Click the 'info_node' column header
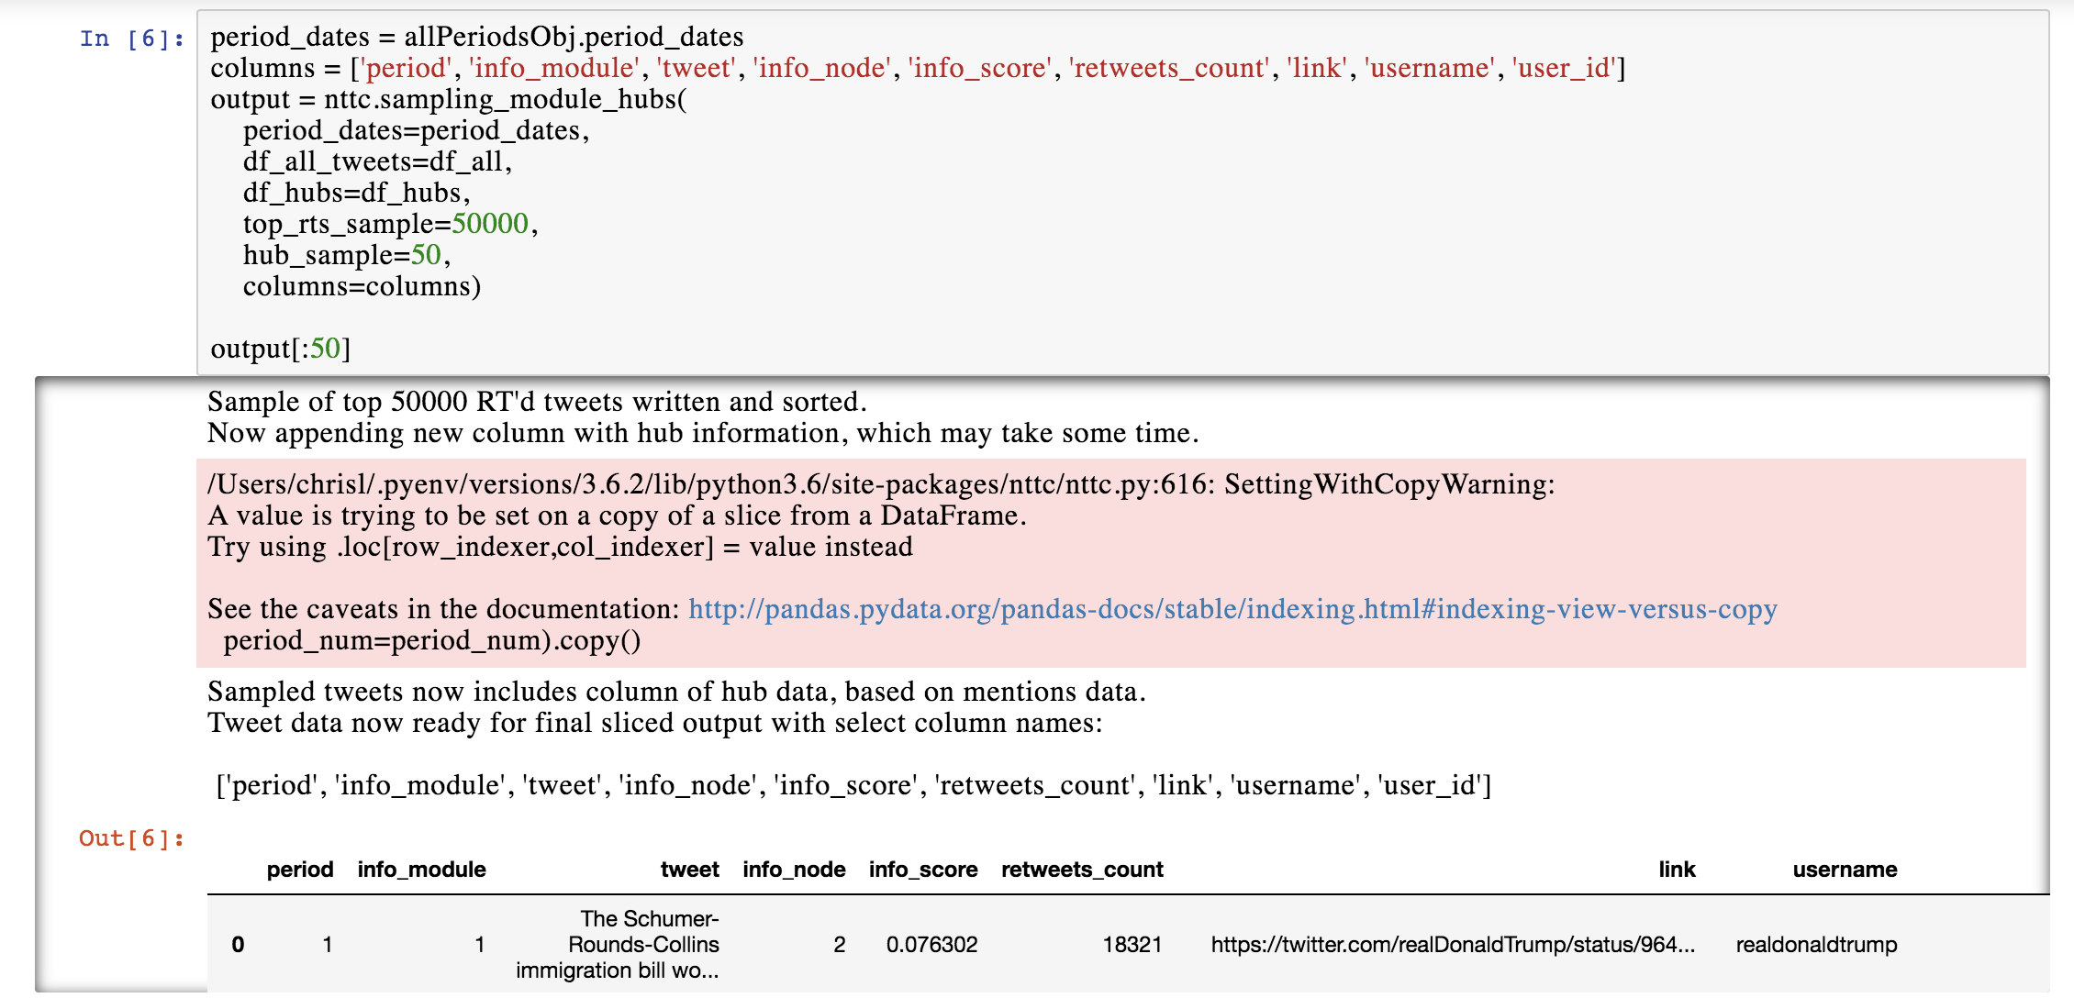Image resolution: width=2074 pixels, height=998 pixels. click(x=794, y=870)
